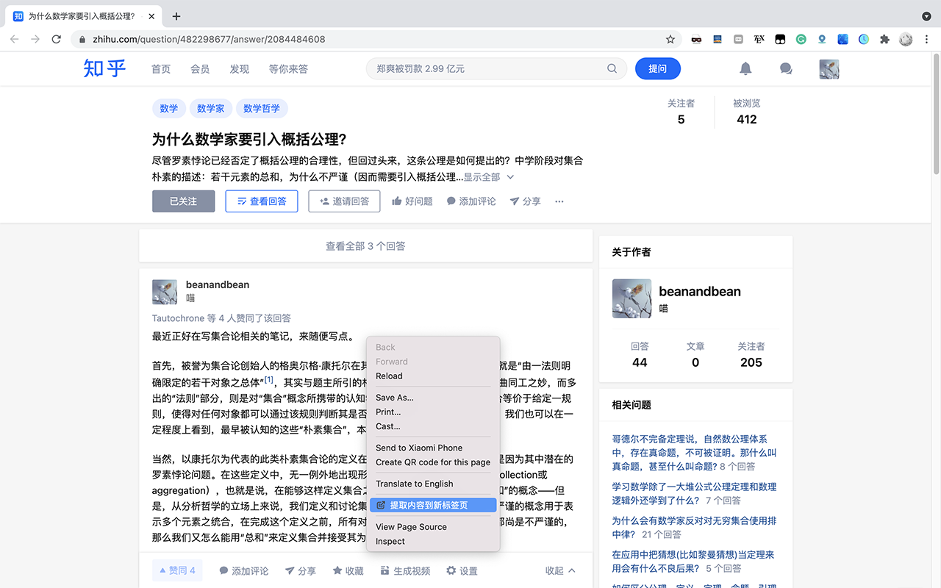Click your profile avatar in the Zhihu navbar
Image resolution: width=941 pixels, height=588 pixels.
[829, 68]
